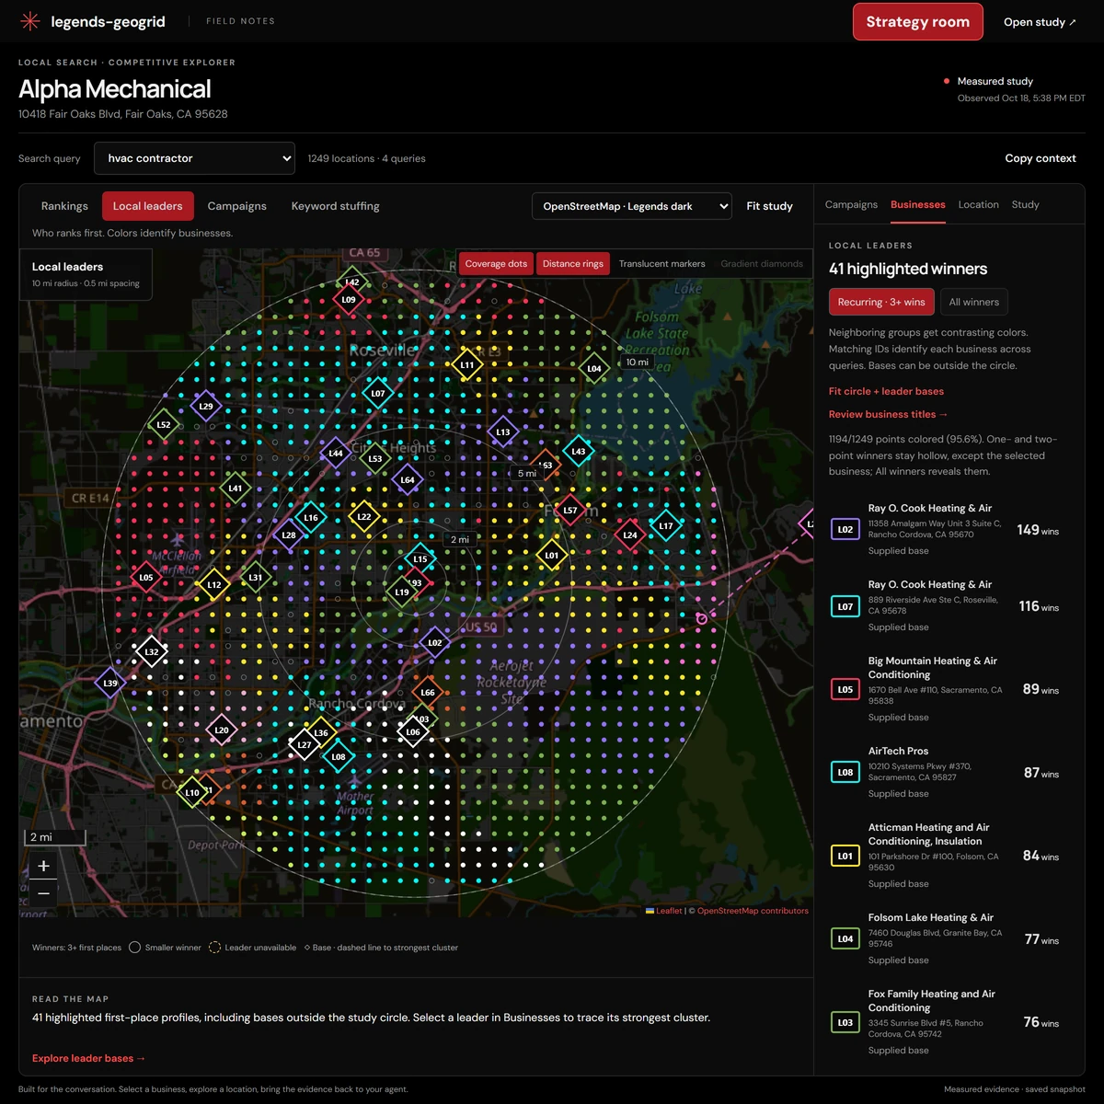This screenshot has width=1104, height=1104.
Task: Click the L12 yellow diamond marker
Action: tap(214, 585)
